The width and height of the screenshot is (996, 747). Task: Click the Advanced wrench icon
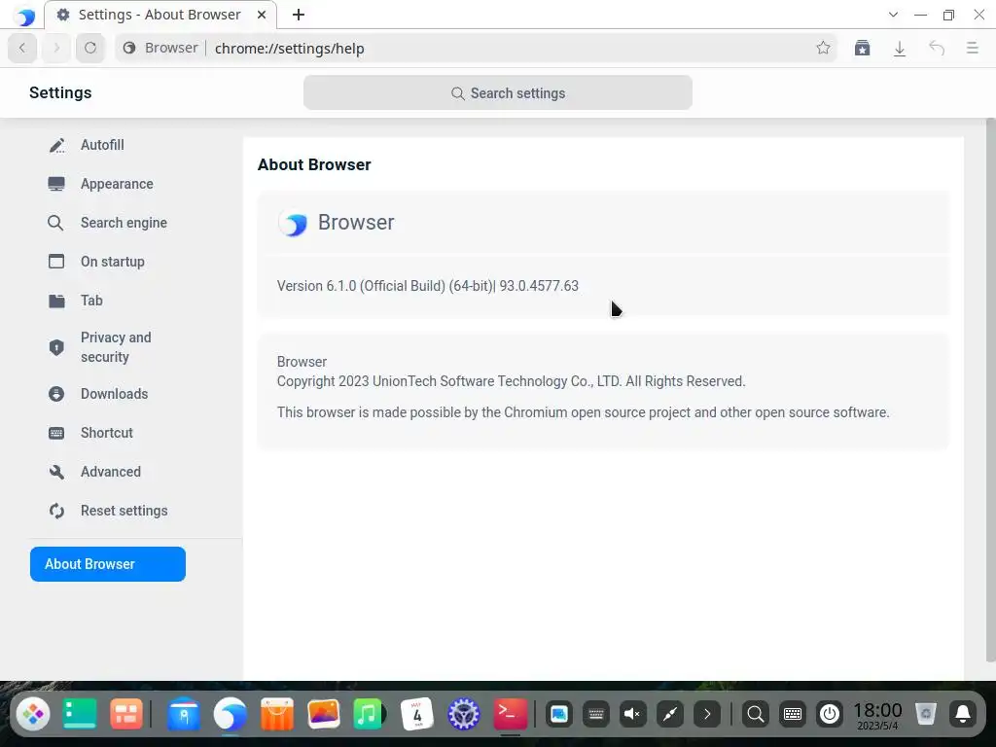pyautogui.click(x=56, y=472)
